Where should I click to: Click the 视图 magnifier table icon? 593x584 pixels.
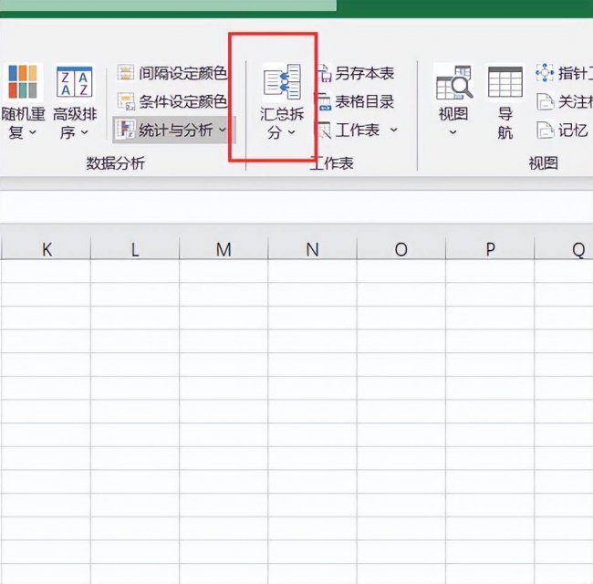pos(453,82)
